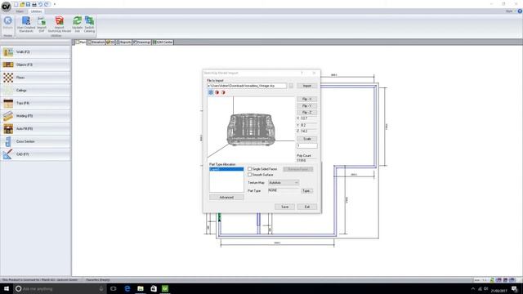Image resolution: width=523 pixels, height=294 pixels.
Task: Open Task View on the taskbar
Action: (114, 288)
